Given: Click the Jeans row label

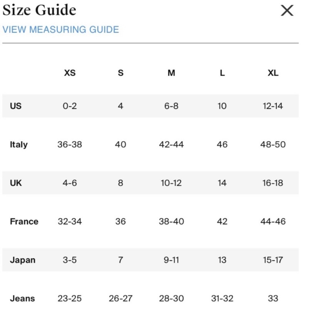Looking at the screenshot, I should [x=22, y=299].
